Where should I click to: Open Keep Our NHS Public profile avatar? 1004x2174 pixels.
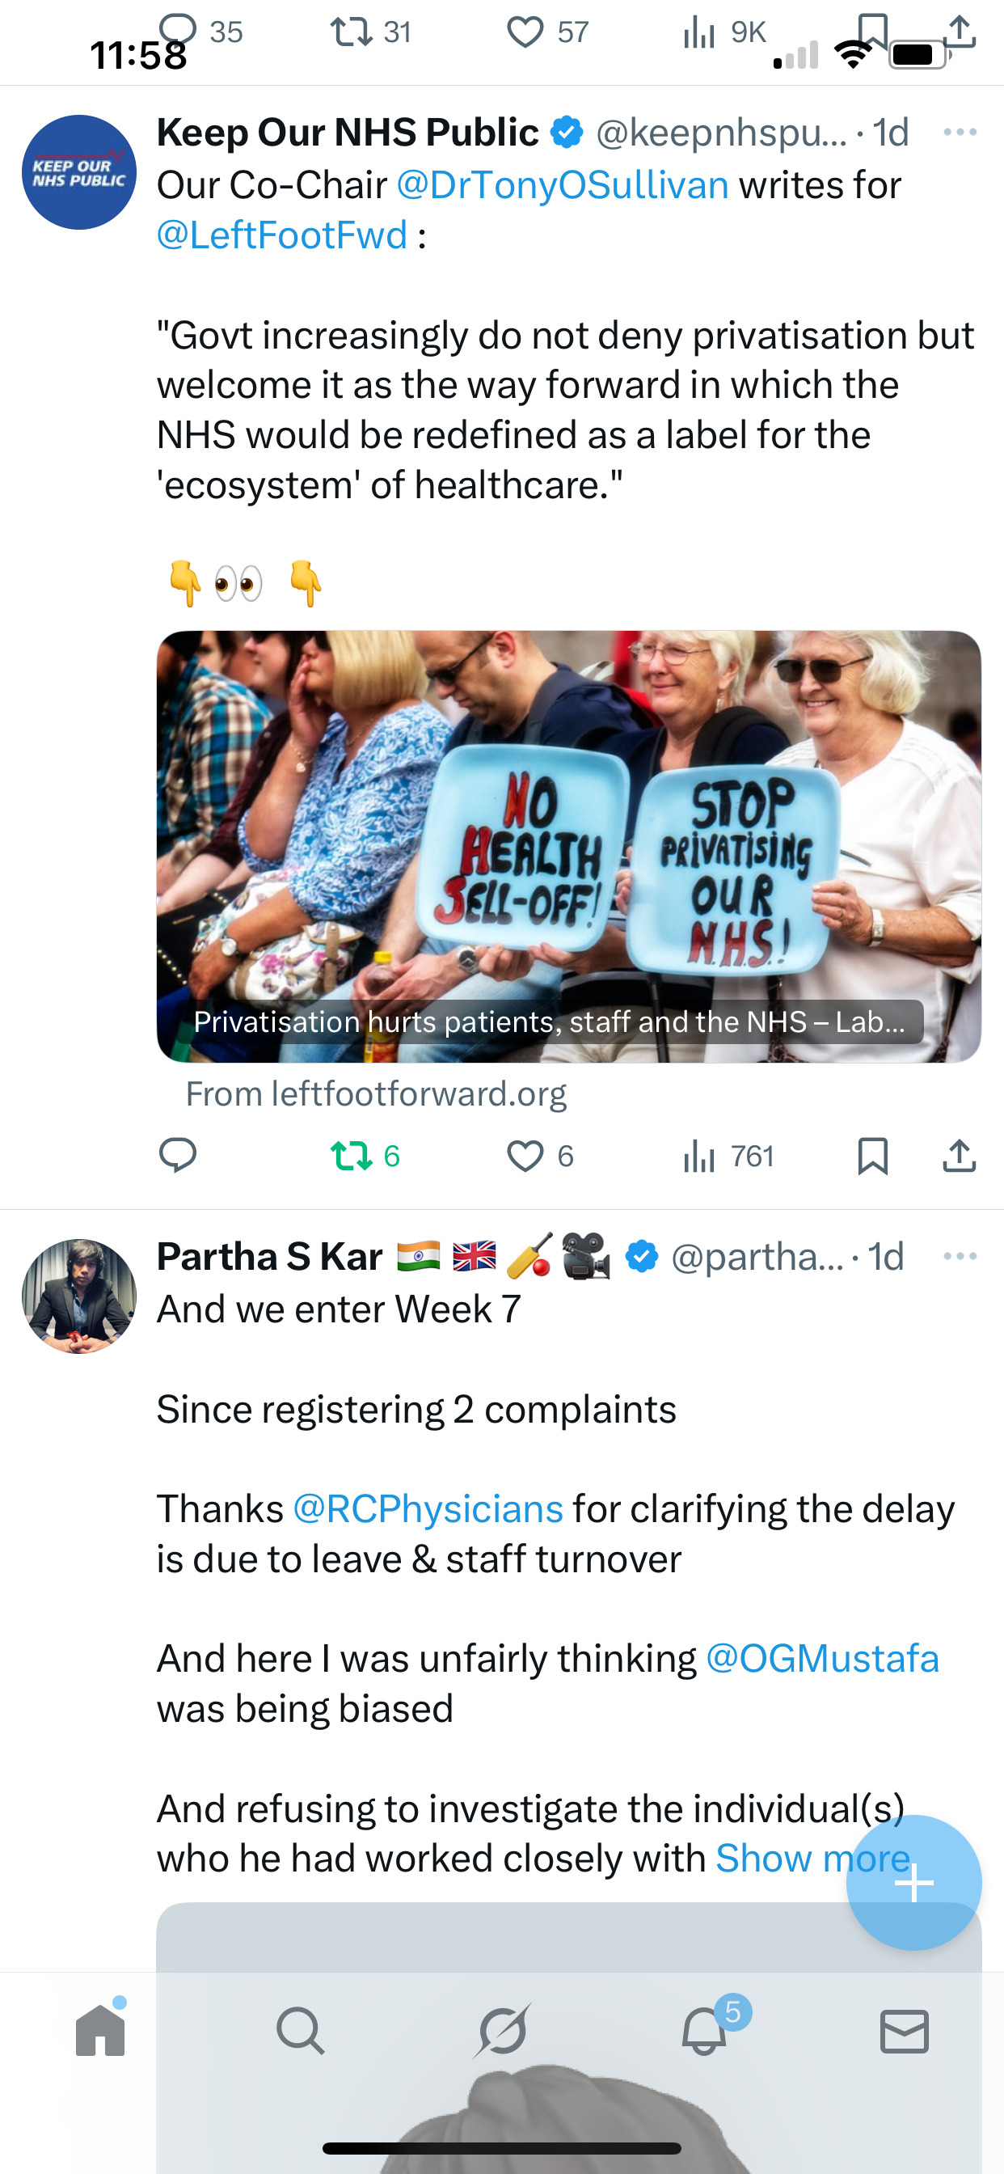point(79,172)
